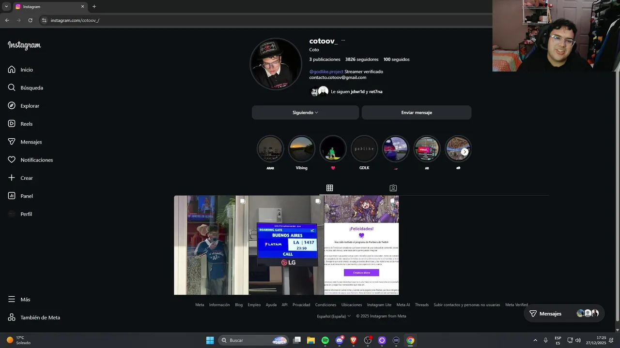620x348 pixels.
Task: Open Spotify from the taskbar
Action: point(325,340)
